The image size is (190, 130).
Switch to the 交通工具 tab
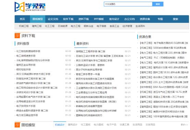(x=124, y=125)
